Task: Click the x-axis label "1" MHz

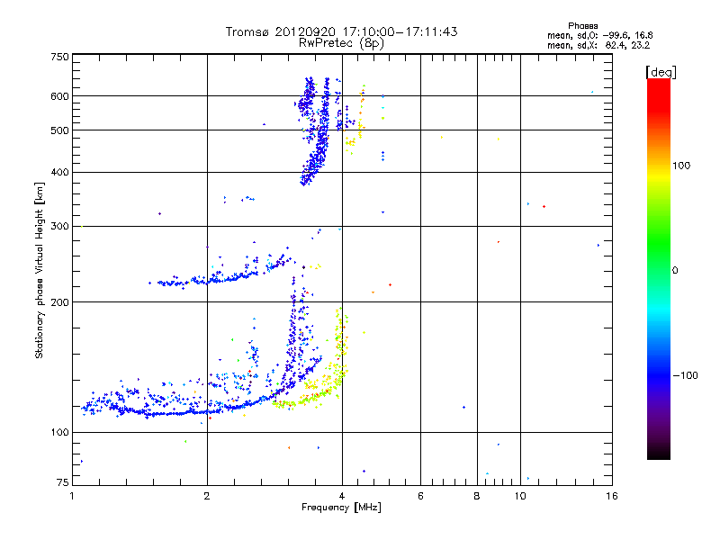Action: 72,496
